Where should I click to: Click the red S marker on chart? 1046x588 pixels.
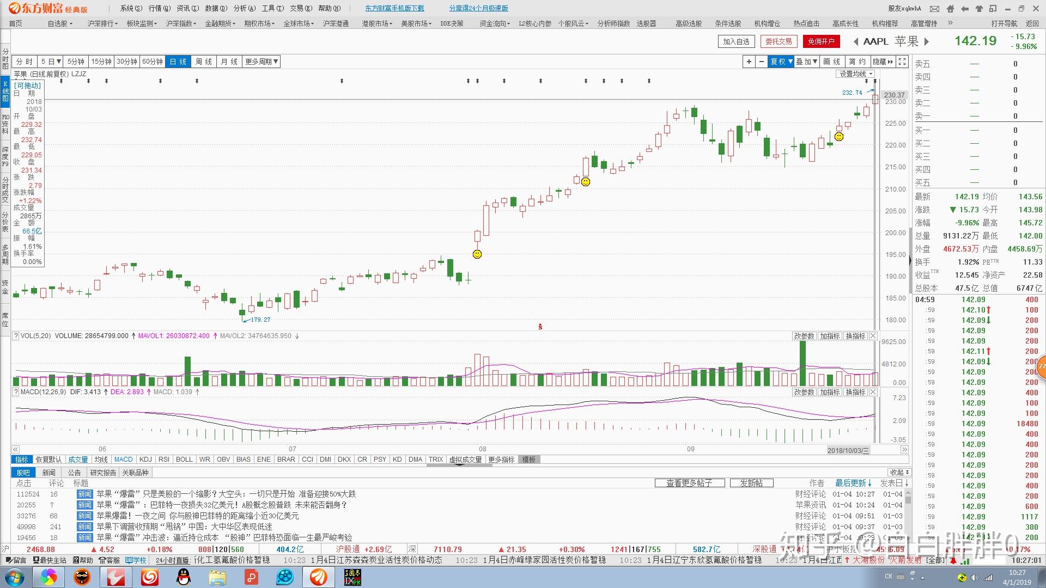(x=540, y=327)
